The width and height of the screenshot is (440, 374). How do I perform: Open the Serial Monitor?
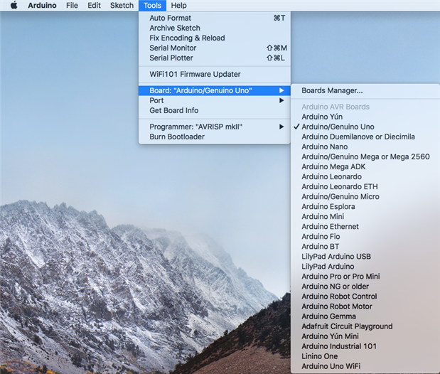click(x=215, y=48)
